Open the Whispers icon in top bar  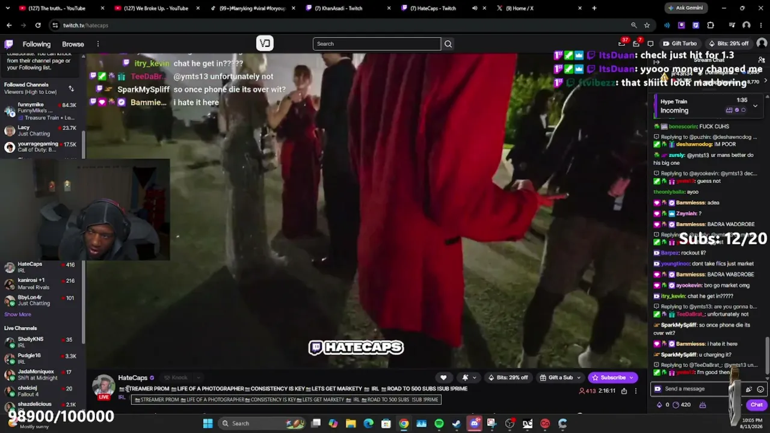tap(650, 44)
